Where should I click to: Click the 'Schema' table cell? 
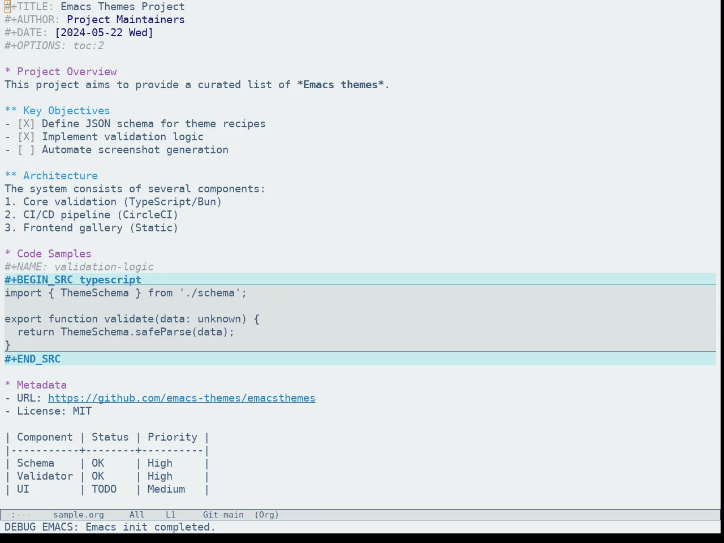(36, 463)
